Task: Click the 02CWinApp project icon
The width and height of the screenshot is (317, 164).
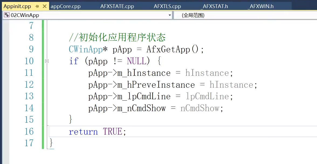Action: [x=7, y=15]
